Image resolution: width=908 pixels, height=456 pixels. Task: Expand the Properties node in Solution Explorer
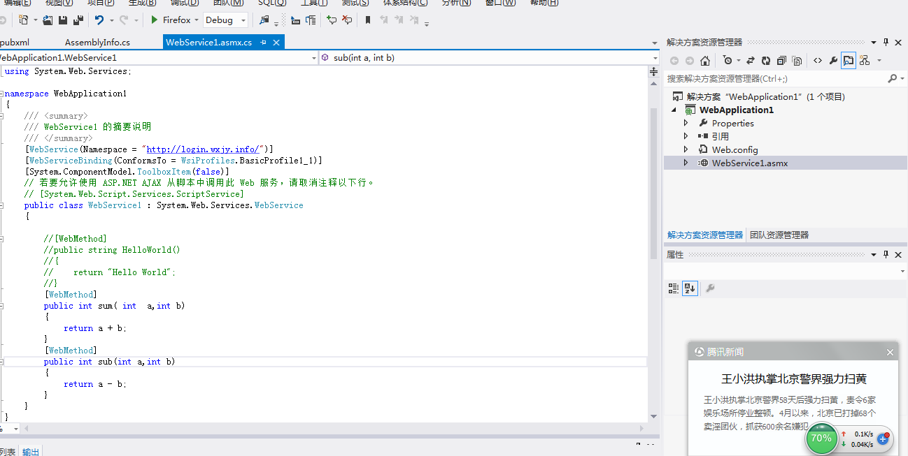tap(686, 123)
